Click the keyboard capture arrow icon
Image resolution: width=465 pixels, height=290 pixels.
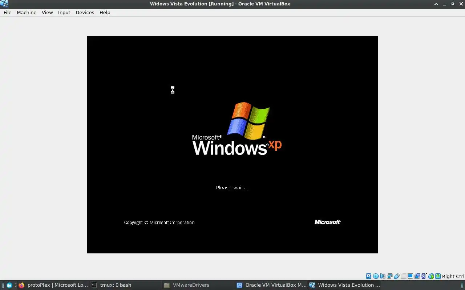(438, 276)
